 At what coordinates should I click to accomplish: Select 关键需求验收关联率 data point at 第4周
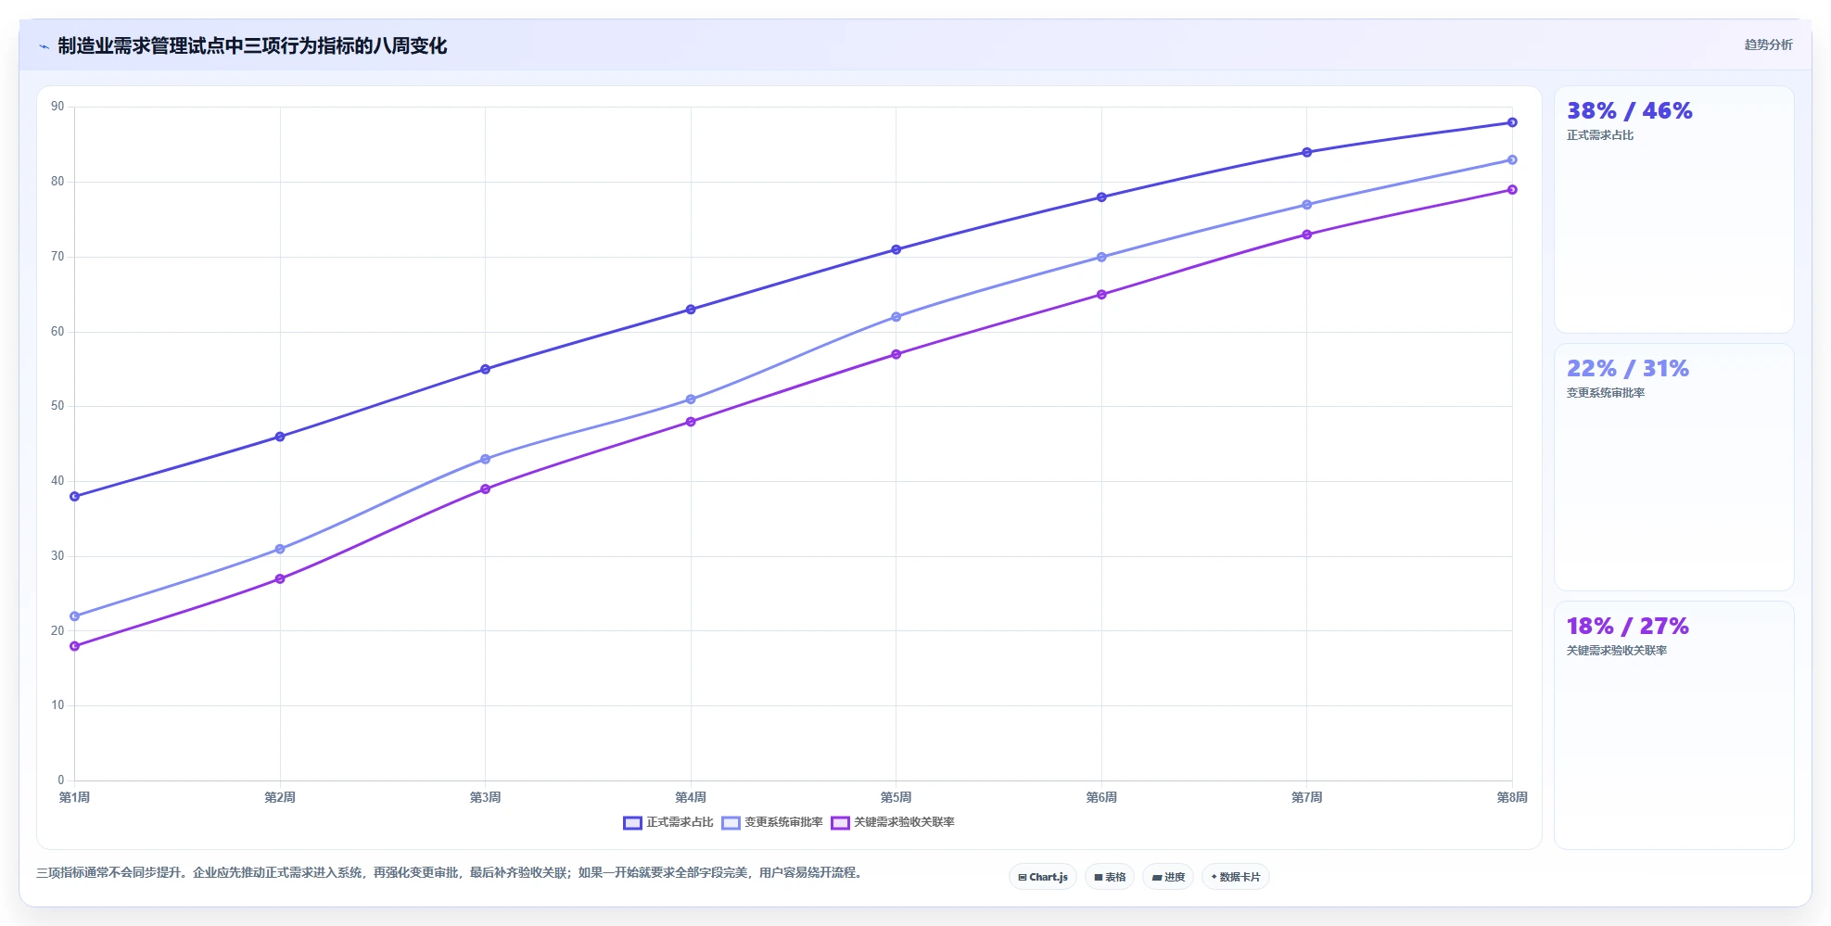coord(691,422)
